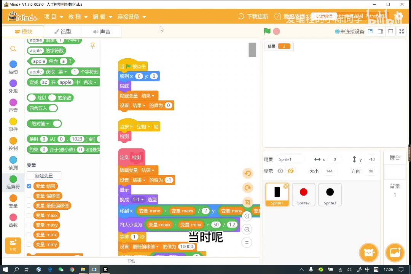Click the green flag run button

click(267, 31)
